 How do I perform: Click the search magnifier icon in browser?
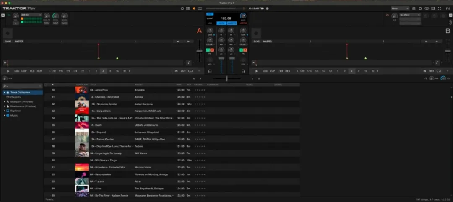(5, 86)
